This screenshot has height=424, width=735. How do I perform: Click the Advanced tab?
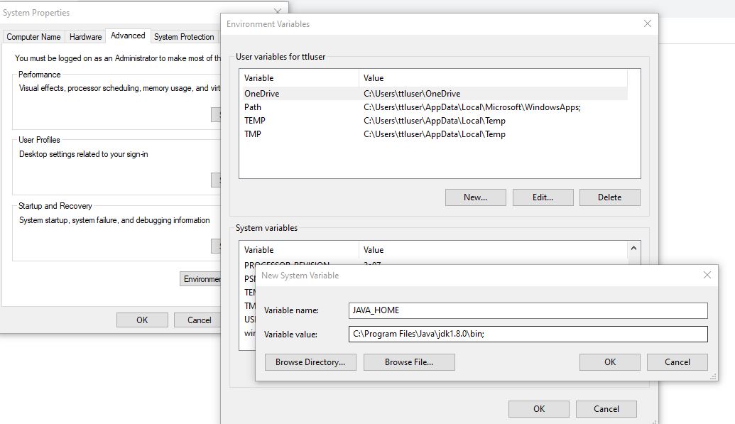pyautogui.click(x=128, y=35)
